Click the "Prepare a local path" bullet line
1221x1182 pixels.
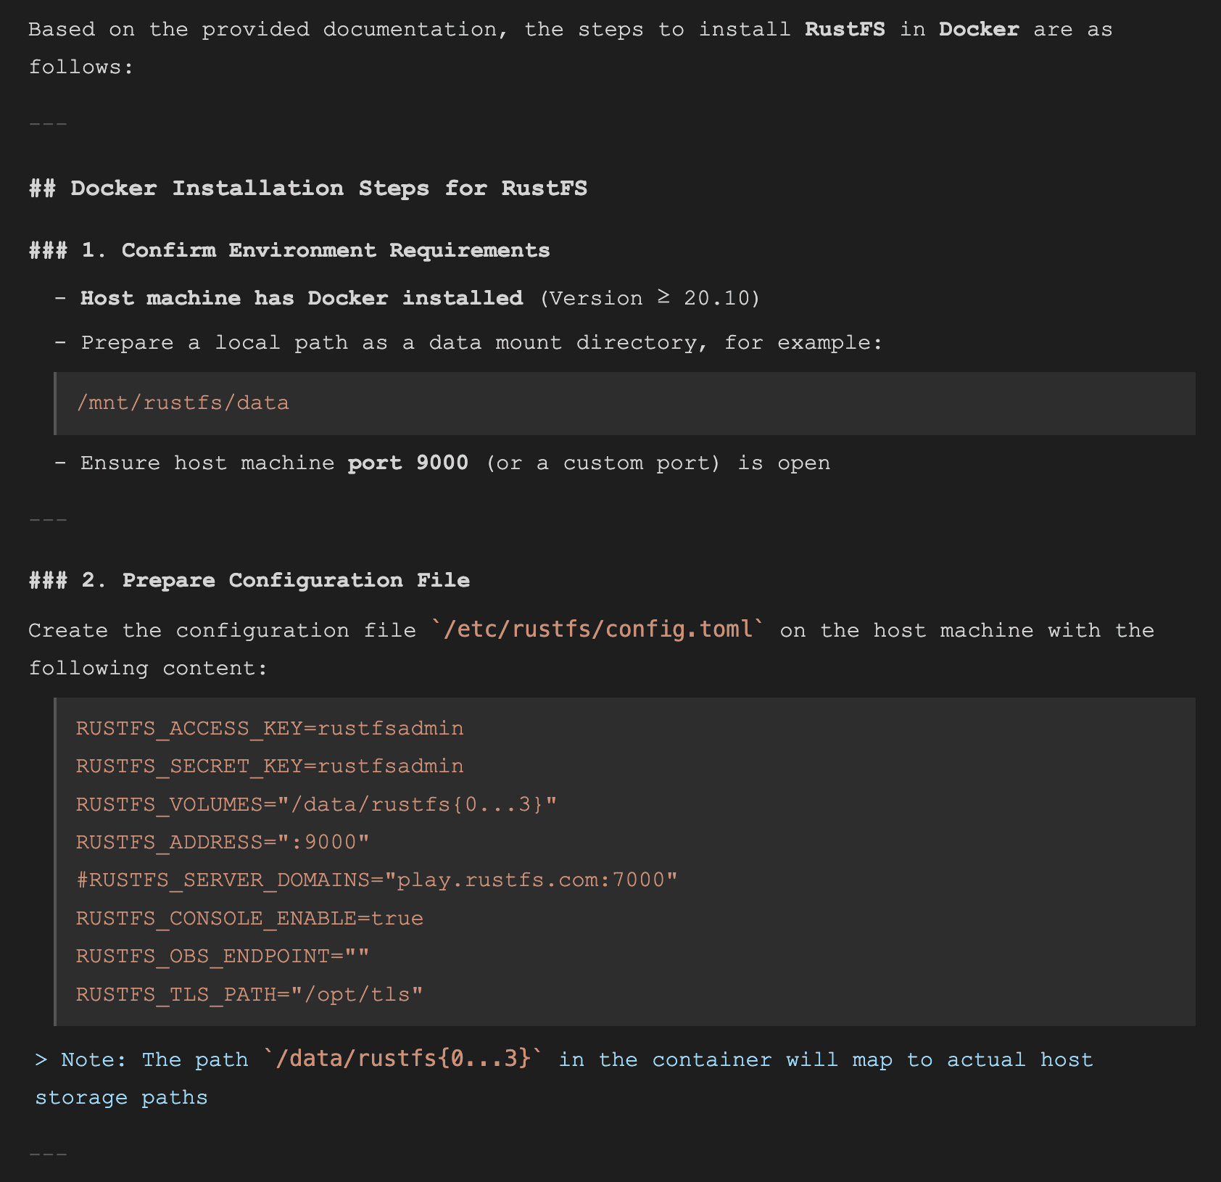click(x=481, y=343)
